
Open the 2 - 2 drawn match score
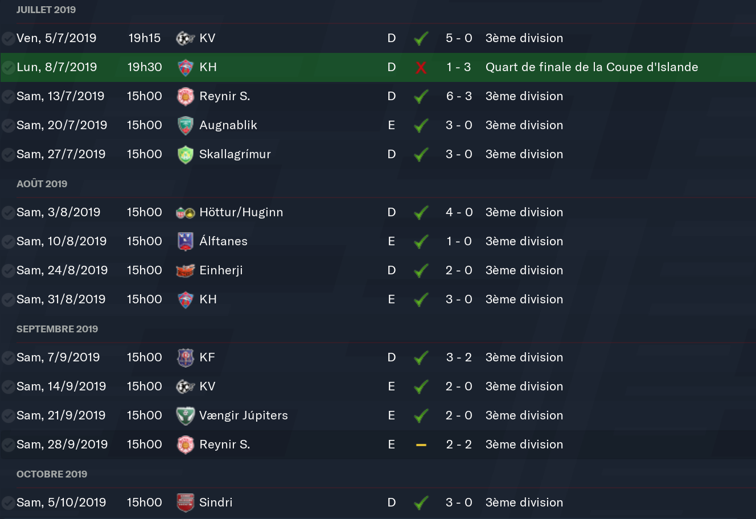pos(459,444)
